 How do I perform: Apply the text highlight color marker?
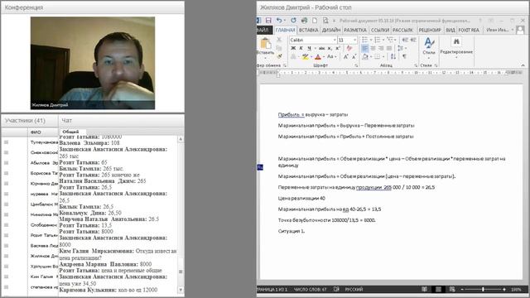306,57
